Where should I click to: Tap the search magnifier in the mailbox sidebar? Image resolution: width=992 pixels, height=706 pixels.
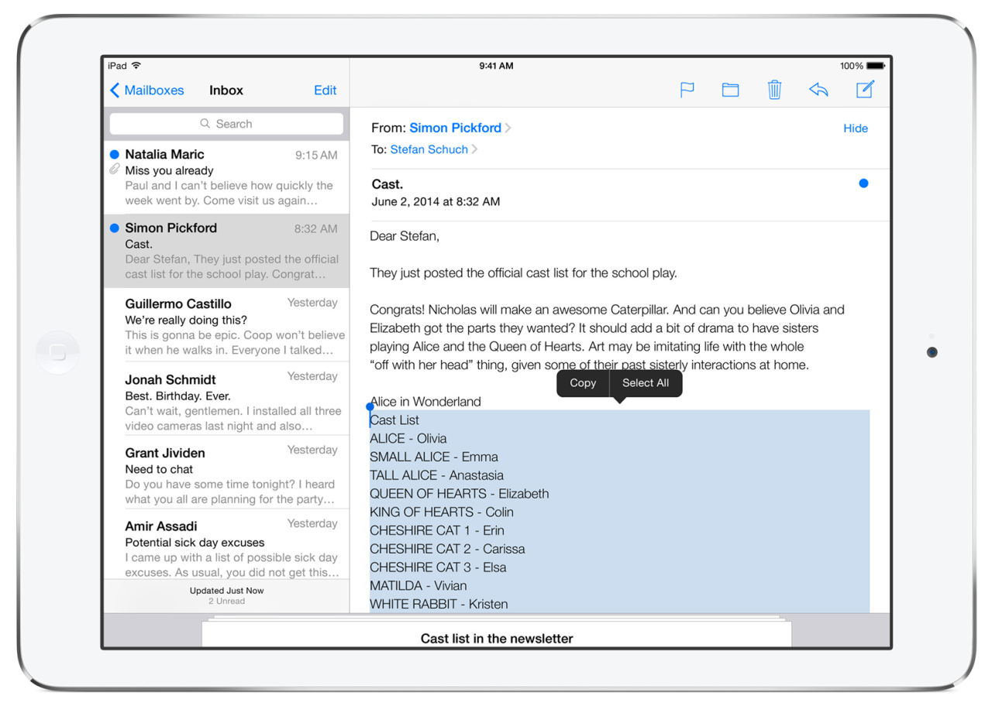click(205, 124)
